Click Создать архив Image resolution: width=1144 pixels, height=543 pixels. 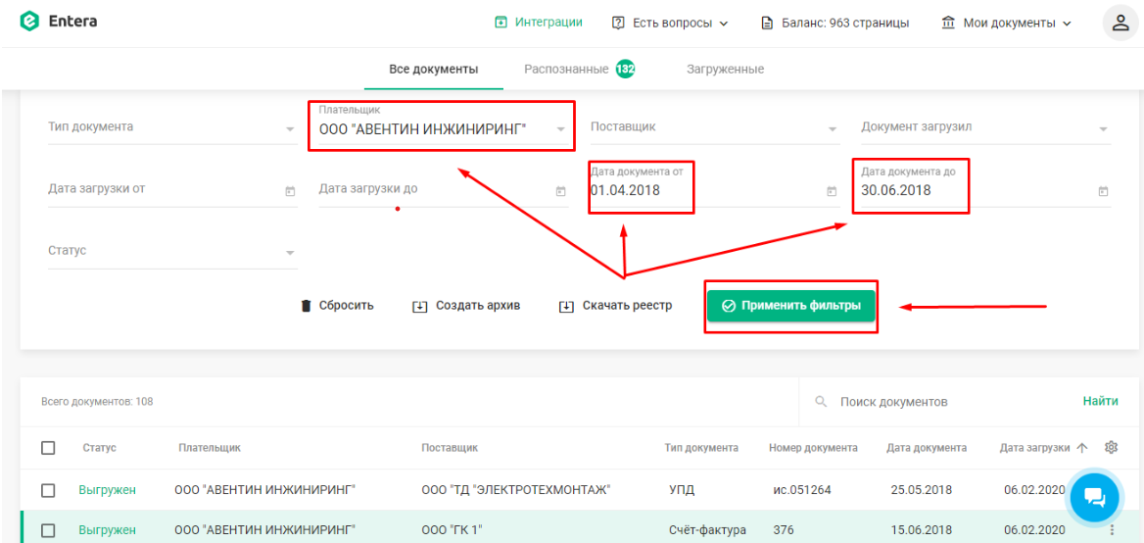[466, 306]
